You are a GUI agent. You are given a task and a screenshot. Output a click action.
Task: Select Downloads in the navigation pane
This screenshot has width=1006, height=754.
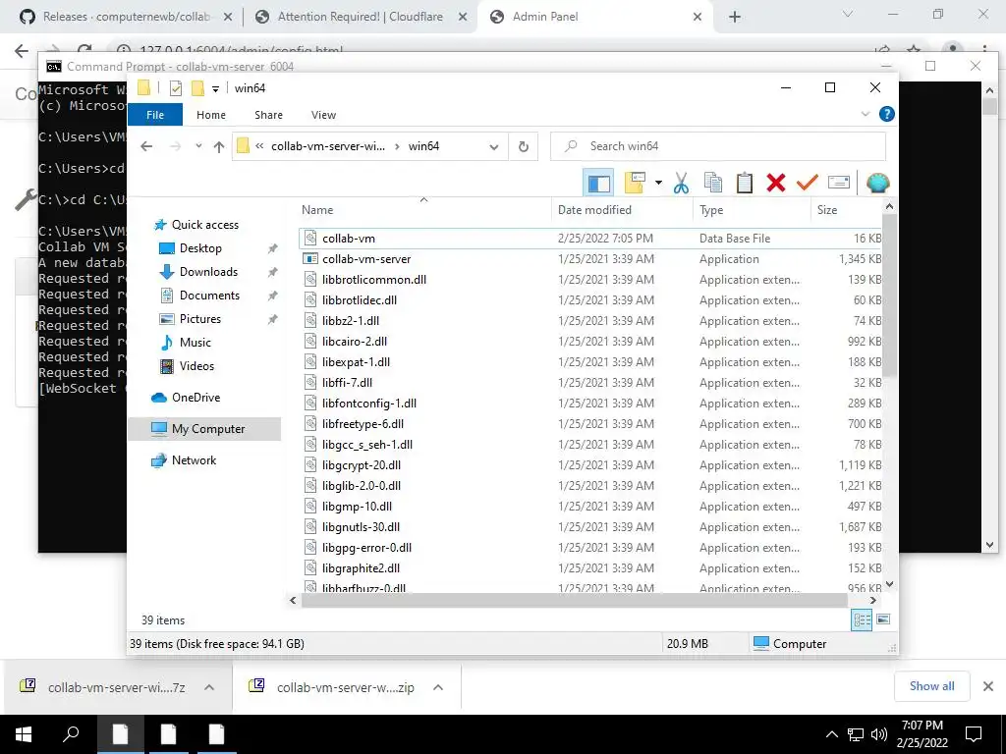[208, 272]
